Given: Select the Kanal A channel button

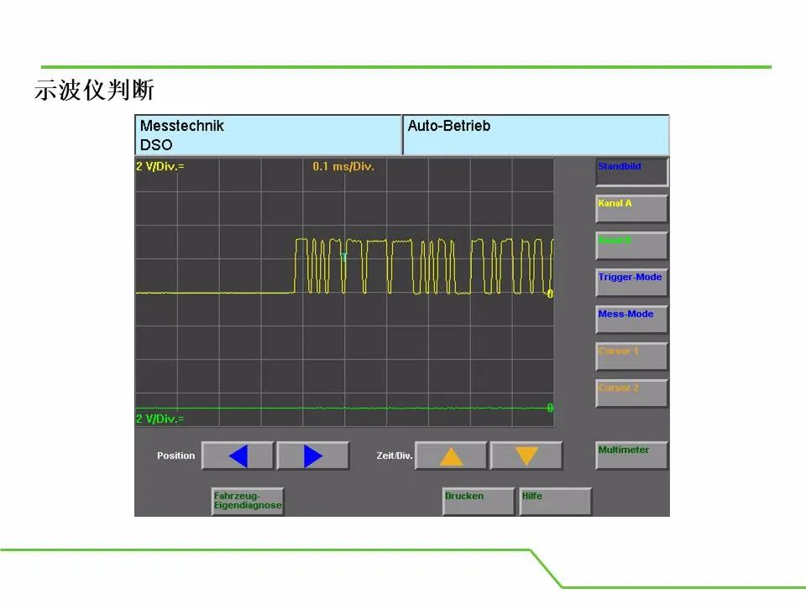Looking at the screenshot, I should (x=631, y=209).
